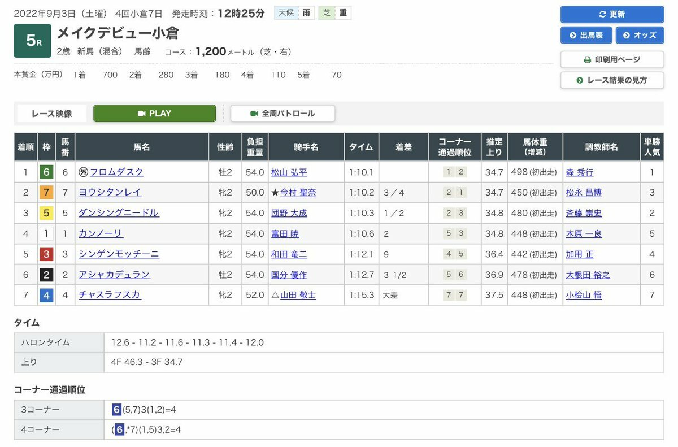Click the orange frame number 7 badge

coord(46,193)
